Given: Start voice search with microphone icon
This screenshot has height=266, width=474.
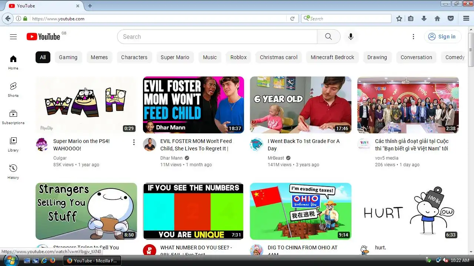Looking at the screenshot, I should 351,37.
